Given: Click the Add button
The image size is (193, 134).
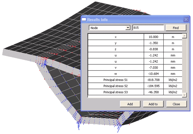Looking at the screenshot, I should pos(130,104).
